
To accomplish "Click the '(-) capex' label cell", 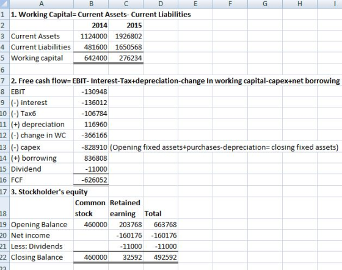I will 42,147.
